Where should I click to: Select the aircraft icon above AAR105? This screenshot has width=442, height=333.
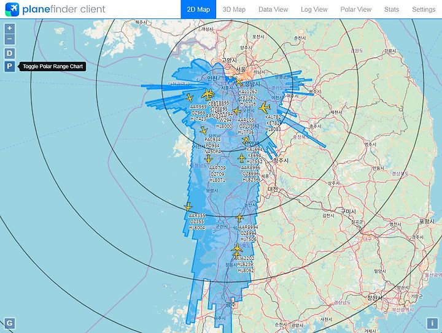click(x=236, y=111)
